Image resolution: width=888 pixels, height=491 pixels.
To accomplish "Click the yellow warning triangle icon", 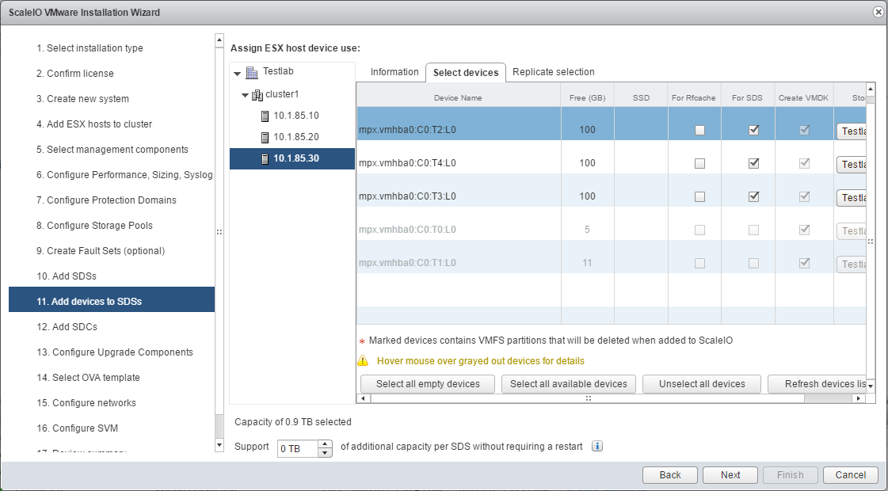I will (363, 361).
